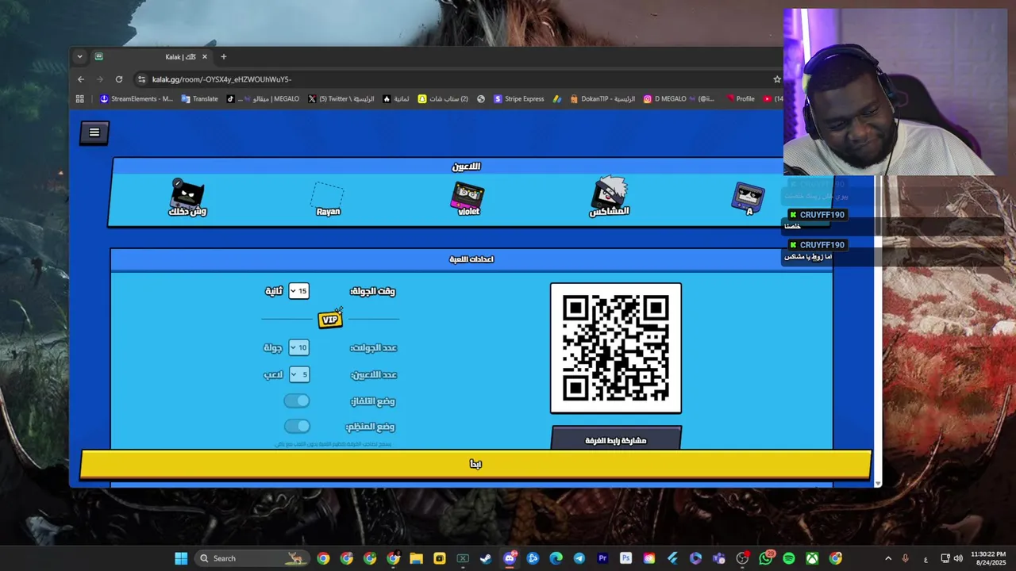Viewport: 1016px width, 571px height.
Task: Open the hamburger menu on Kalak page
Action: 94,132
